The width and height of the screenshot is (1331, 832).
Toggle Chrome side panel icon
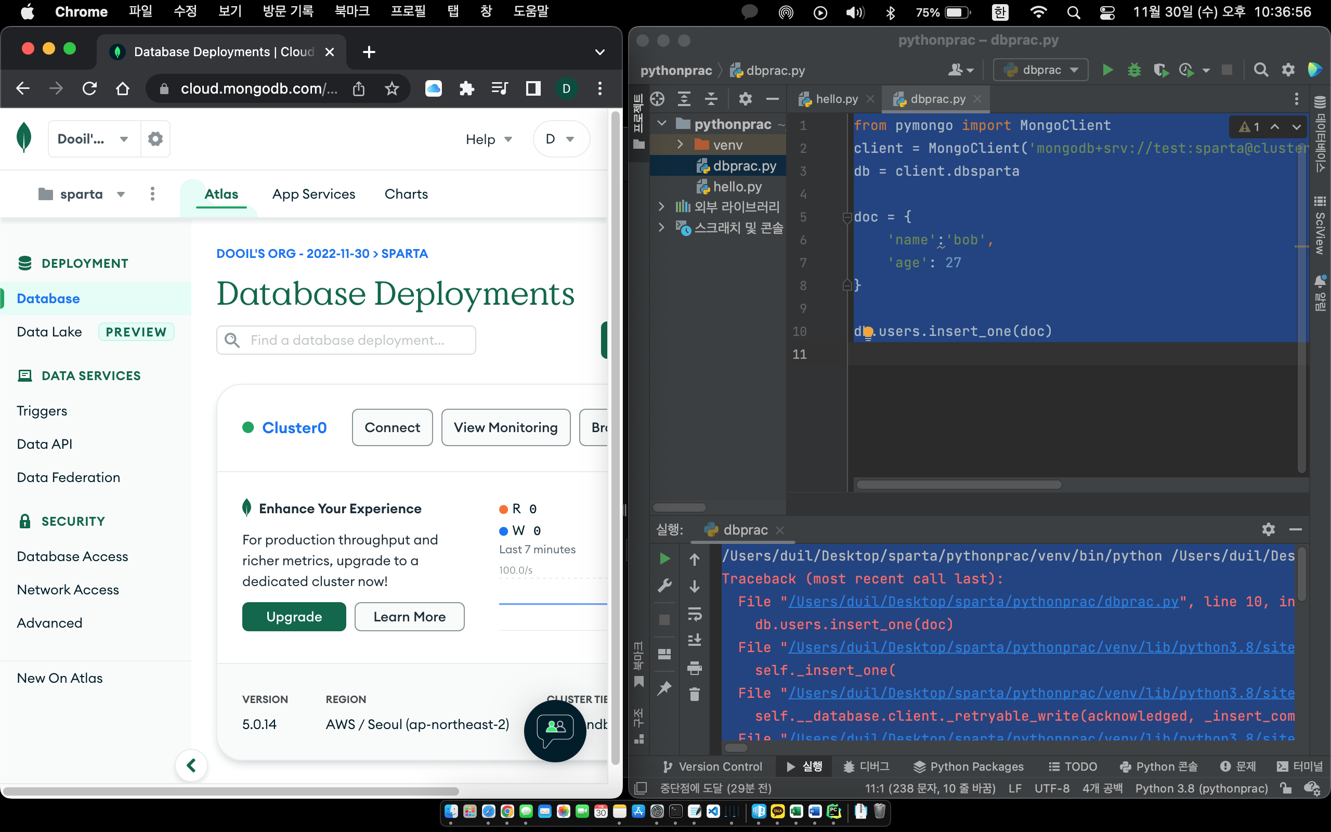click(x=533, y=88)
